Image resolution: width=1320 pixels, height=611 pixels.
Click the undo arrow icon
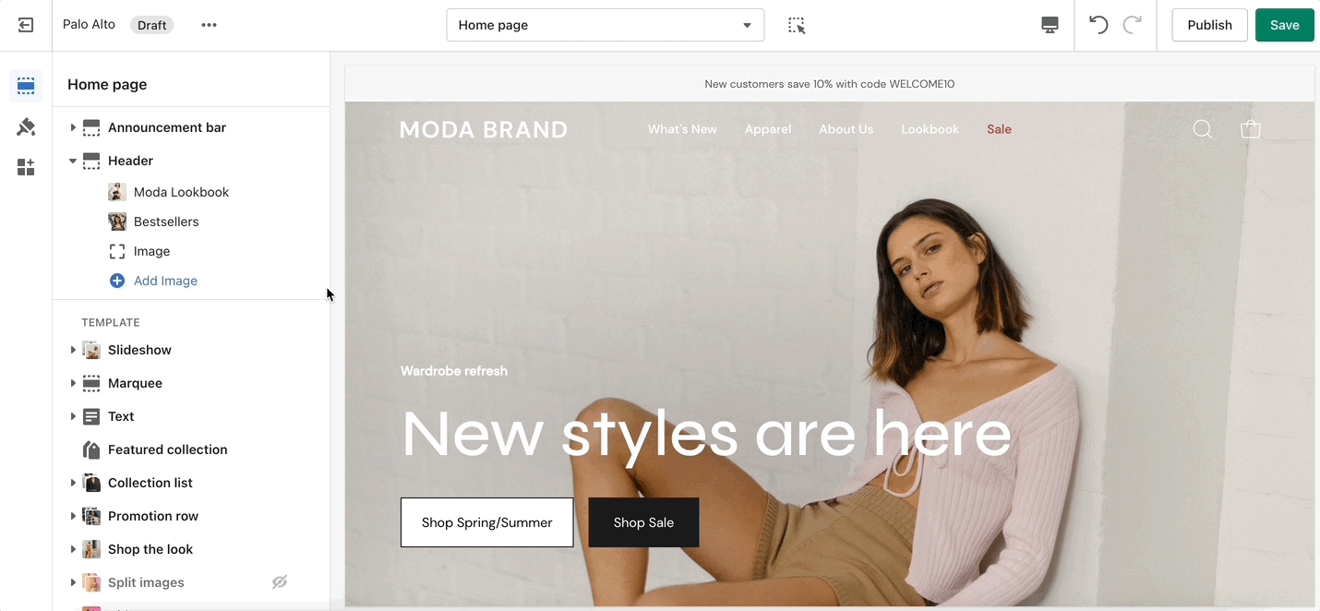pyautogui.click(x=1098, y=25)
